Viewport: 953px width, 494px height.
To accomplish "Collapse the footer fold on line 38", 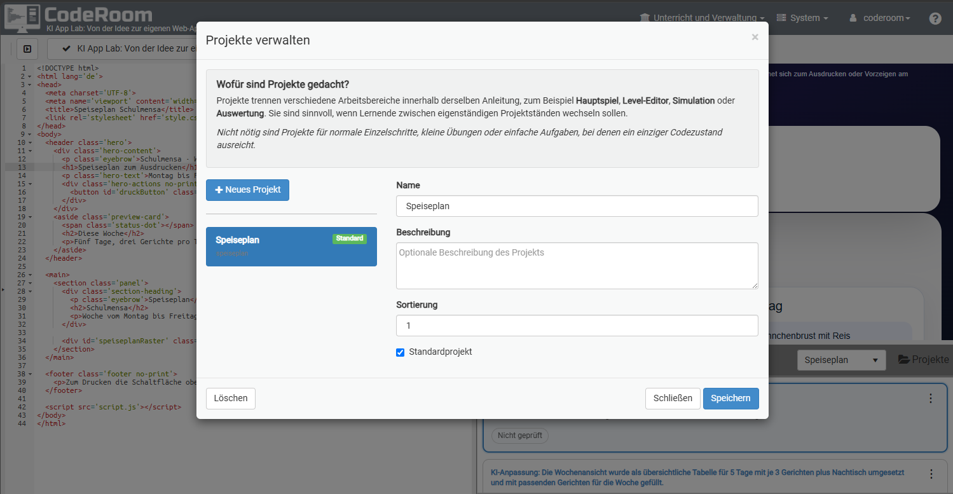I will pos(30,374).
